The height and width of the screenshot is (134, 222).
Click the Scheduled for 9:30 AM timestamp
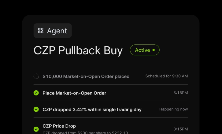(x=166, y=76)
